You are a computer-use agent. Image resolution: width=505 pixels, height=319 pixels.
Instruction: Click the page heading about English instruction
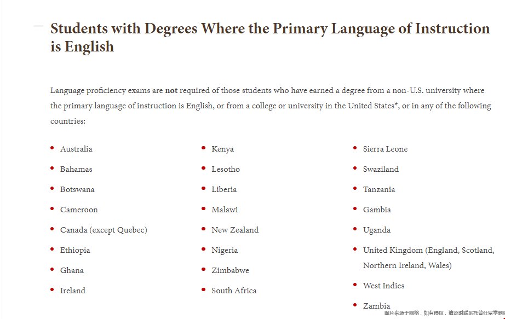tap(270, 37)
